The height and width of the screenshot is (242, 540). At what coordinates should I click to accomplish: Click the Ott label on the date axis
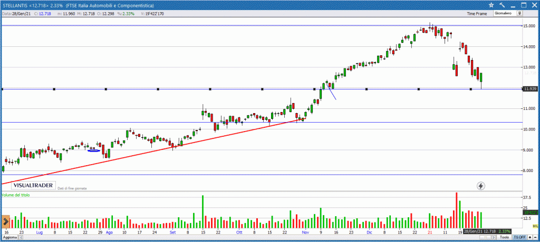[x=239, y=232]
